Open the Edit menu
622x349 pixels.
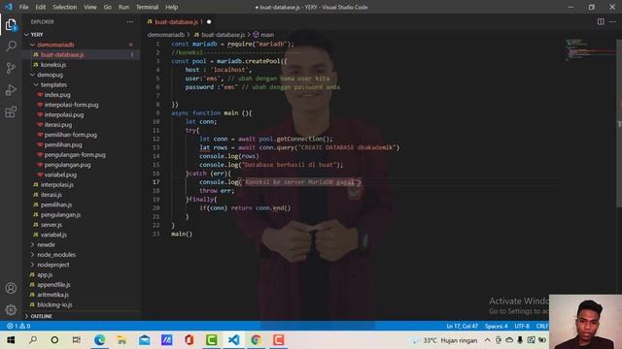[x=41, y=7]
